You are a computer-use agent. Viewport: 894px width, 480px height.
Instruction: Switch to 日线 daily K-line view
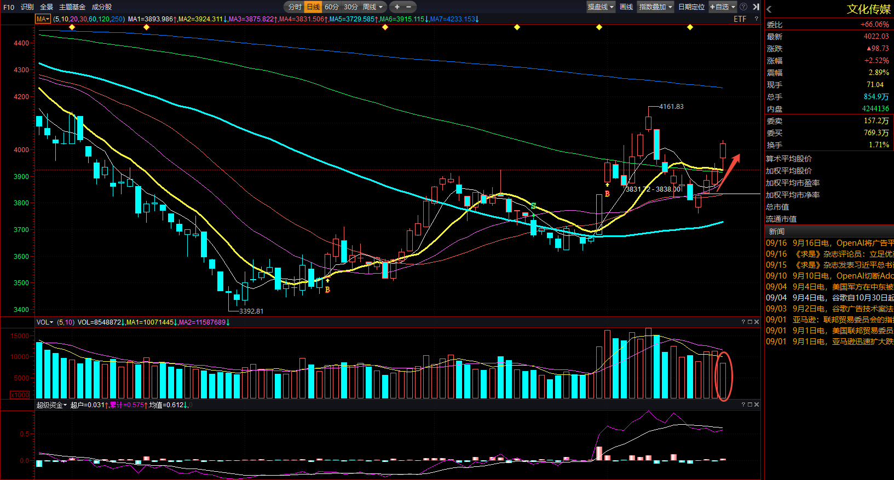click(x=313, y=7)
